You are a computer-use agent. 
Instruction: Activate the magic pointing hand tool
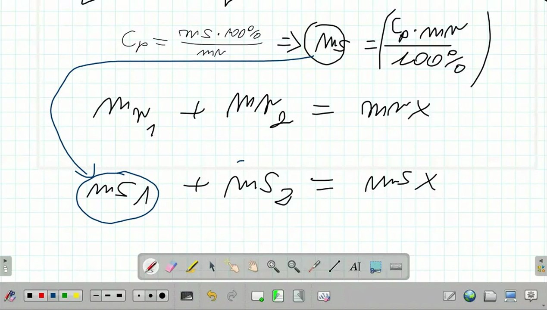232,267
